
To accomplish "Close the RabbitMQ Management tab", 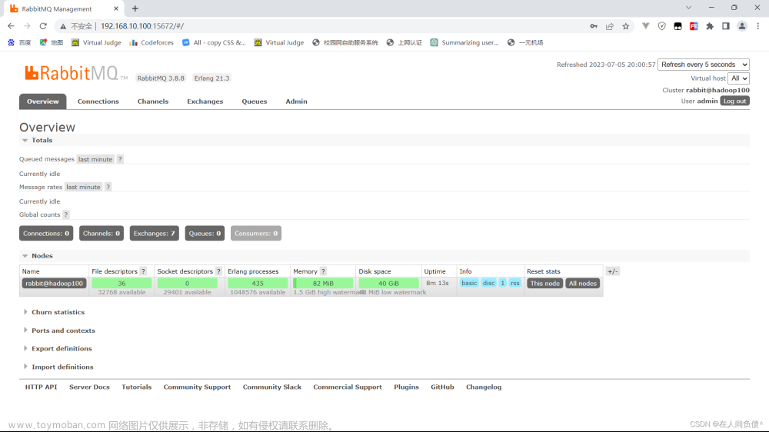I will tap(116, 8).
